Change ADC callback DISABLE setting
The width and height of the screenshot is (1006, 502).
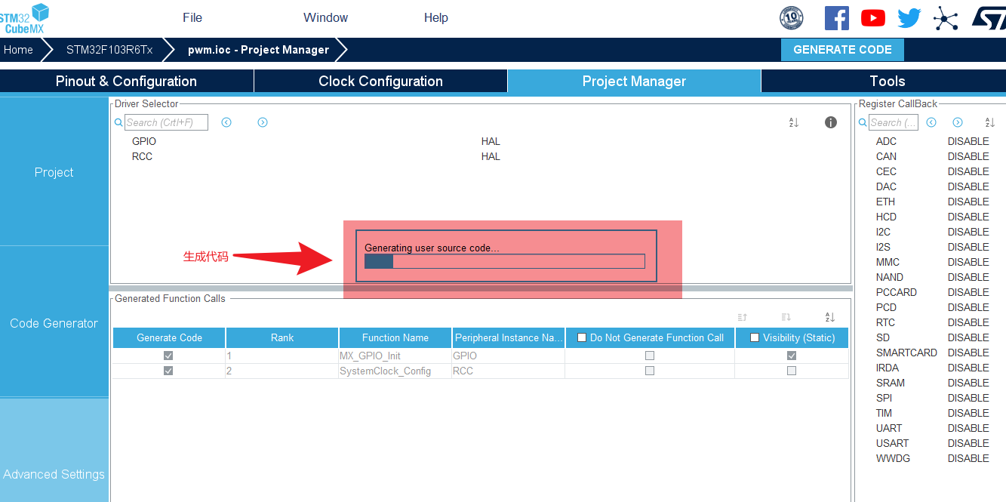click(x=968, y=141)
